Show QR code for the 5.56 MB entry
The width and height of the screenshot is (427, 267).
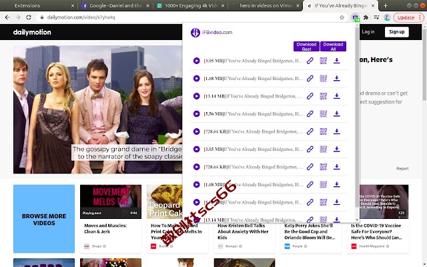[323, 114]
